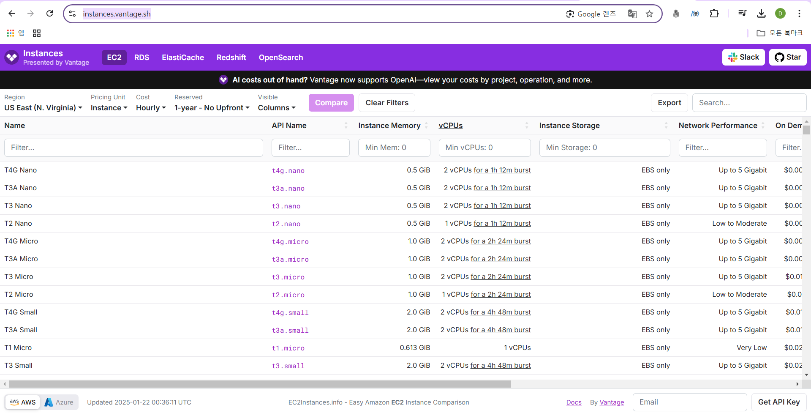The image size is (811, 413).
Task: Switch to Azure provider
Action: pyautogui.click(x=59, y=402)
